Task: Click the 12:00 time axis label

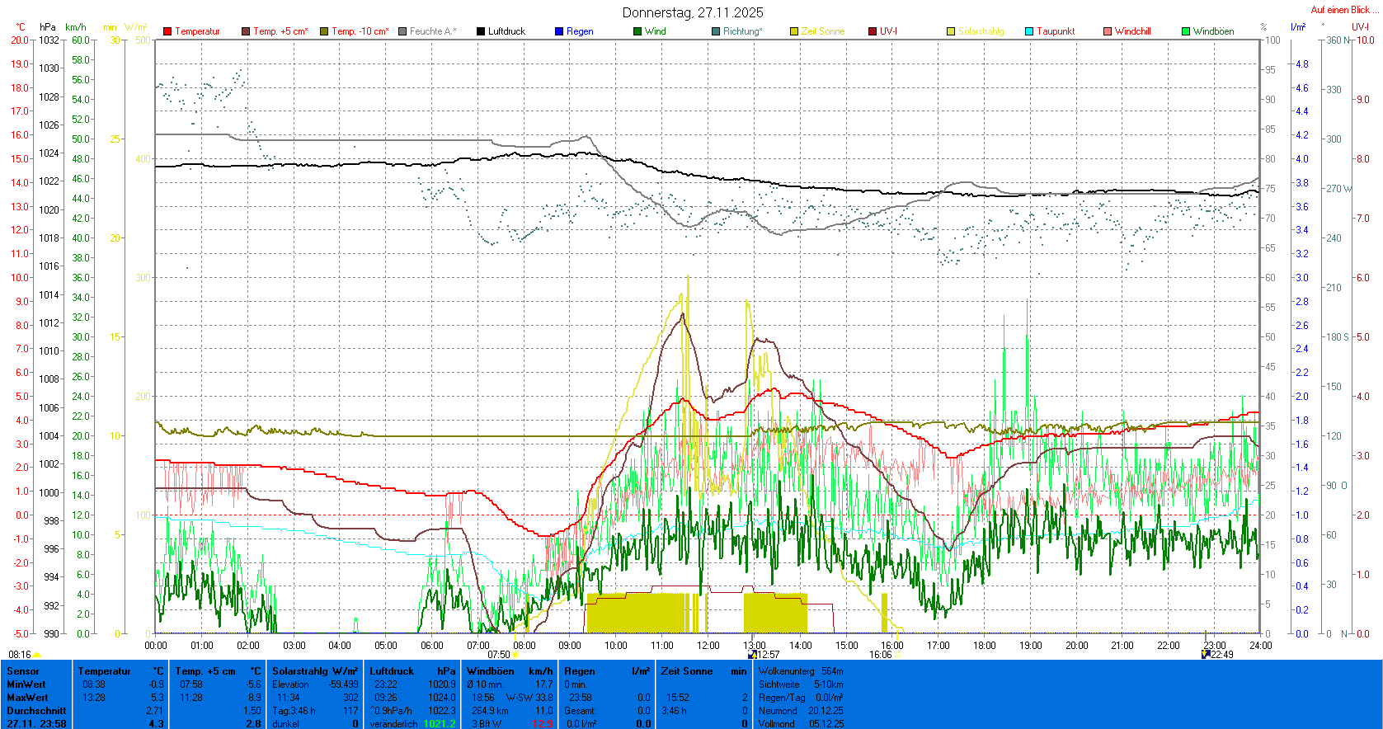Action: 708,646
